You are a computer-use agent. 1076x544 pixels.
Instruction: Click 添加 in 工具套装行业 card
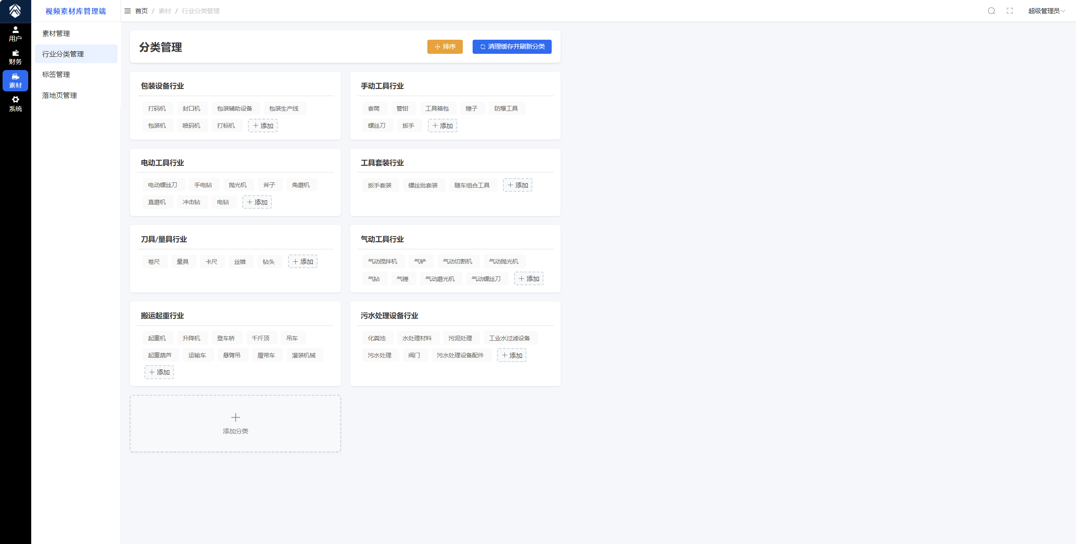pyautogui.click(x=517, y=185)
